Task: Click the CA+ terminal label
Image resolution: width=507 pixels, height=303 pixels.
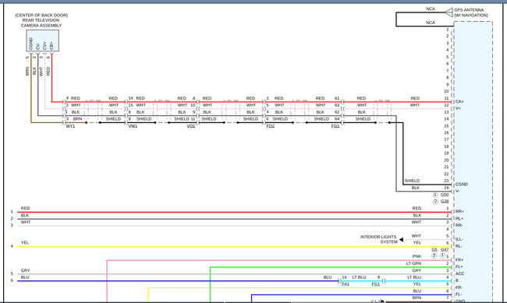Action: (459, 101)
